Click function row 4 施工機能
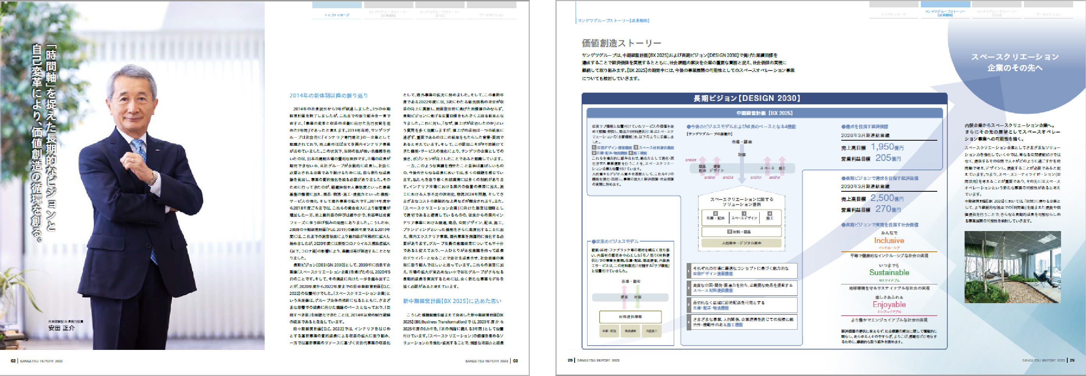 (742, 322)
